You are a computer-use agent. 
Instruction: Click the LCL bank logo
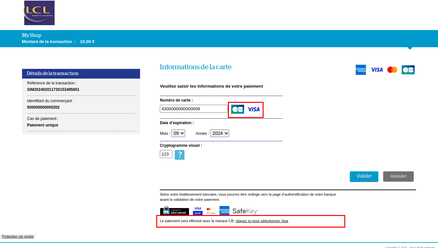[39, 13]
